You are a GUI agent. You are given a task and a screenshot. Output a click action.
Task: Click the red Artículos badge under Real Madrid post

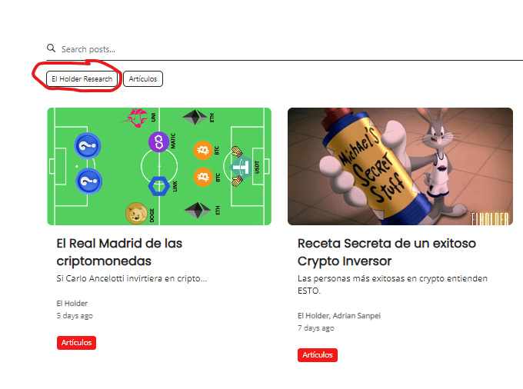(76, 343)
